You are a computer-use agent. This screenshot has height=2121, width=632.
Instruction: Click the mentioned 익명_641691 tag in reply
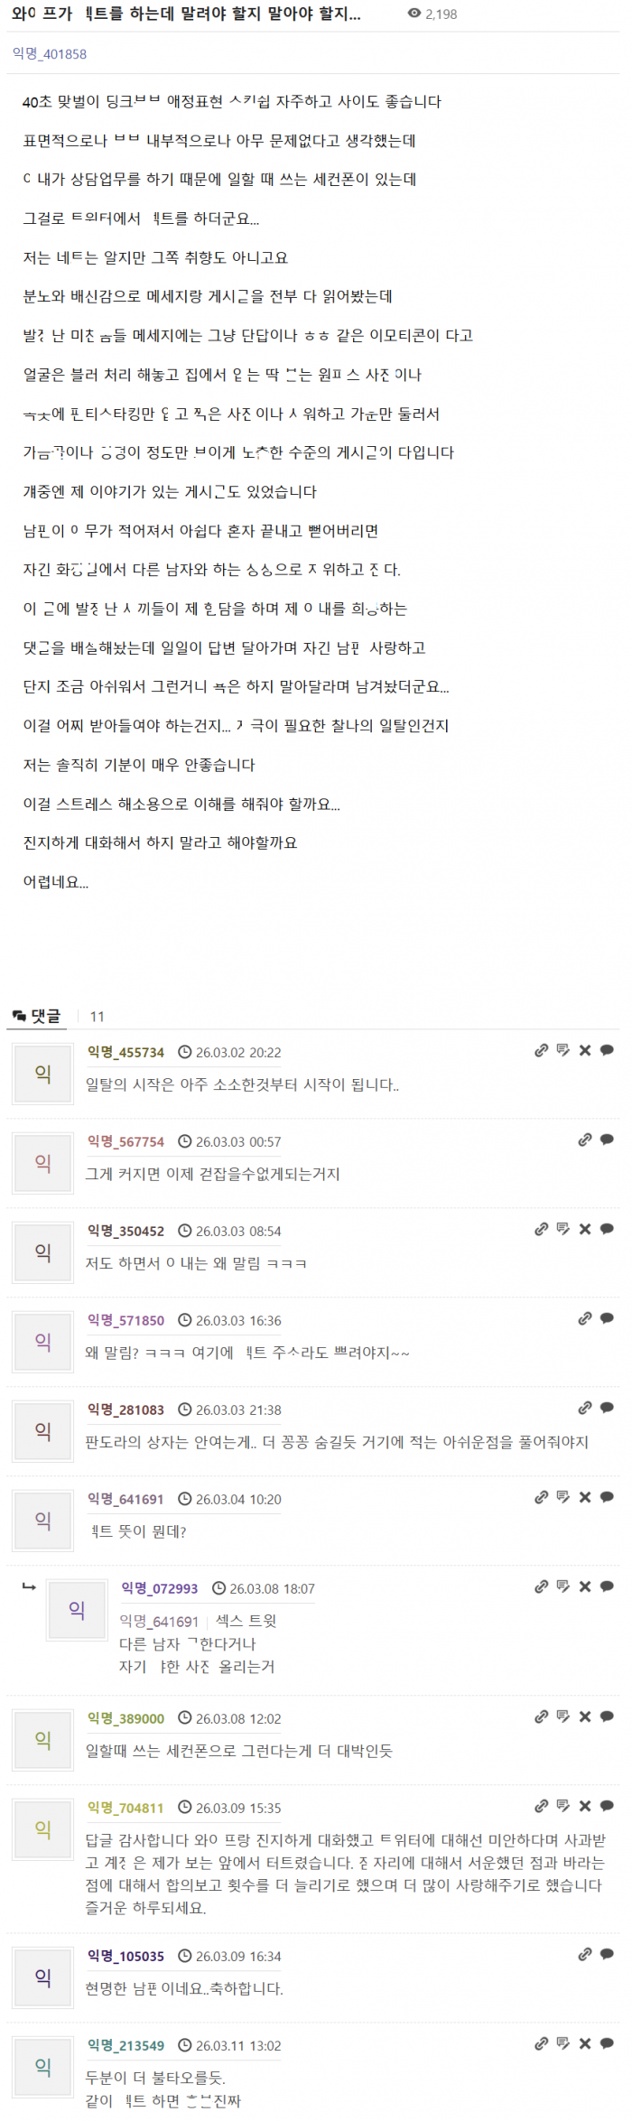[159, 1621]
